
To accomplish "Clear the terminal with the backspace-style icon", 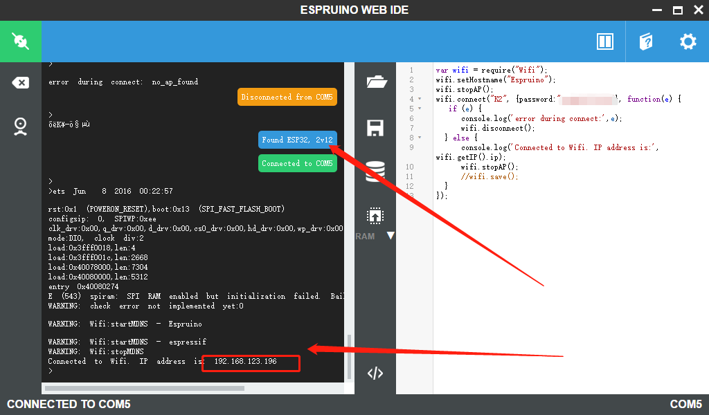I will [20, 82].
